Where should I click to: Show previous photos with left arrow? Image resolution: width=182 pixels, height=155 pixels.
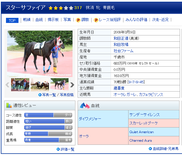click(7, 85)
